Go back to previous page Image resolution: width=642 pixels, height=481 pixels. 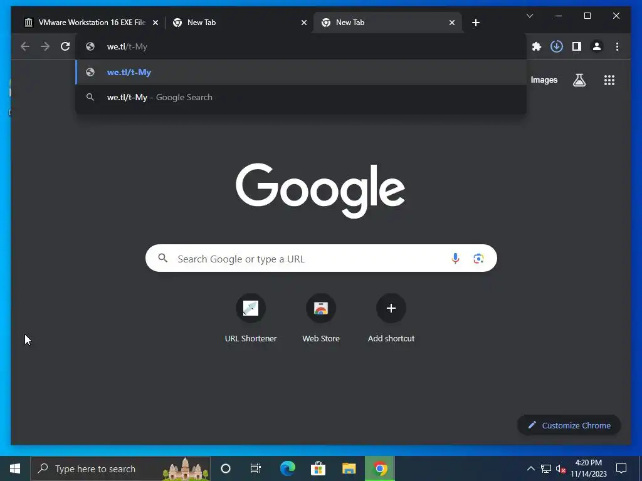point(25,46)
